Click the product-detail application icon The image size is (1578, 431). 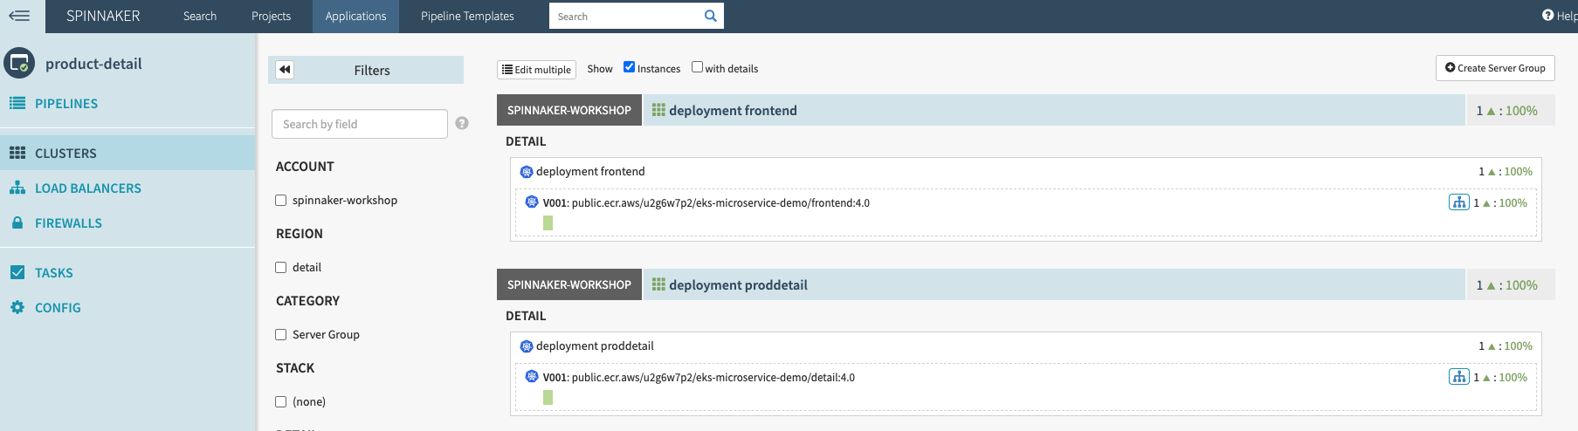coord(19,63)
